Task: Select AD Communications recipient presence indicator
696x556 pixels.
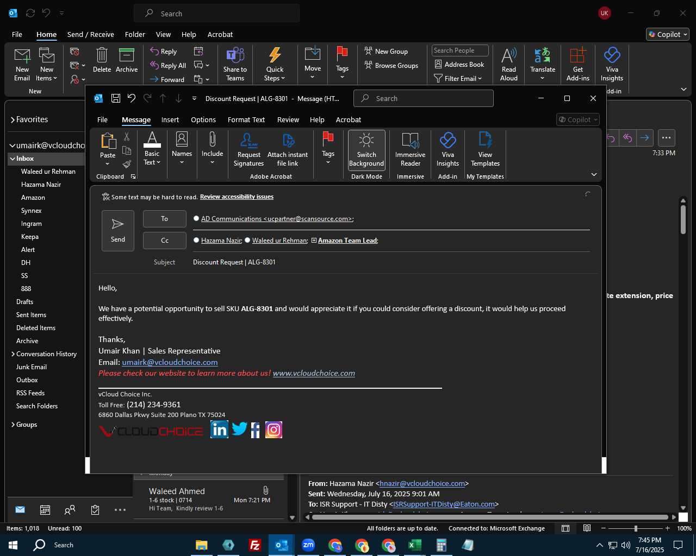Action: tap(196, 218)
